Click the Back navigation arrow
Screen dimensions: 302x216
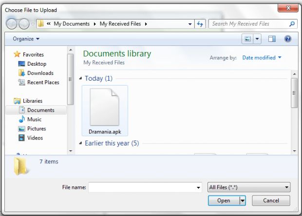coord(11,24)
